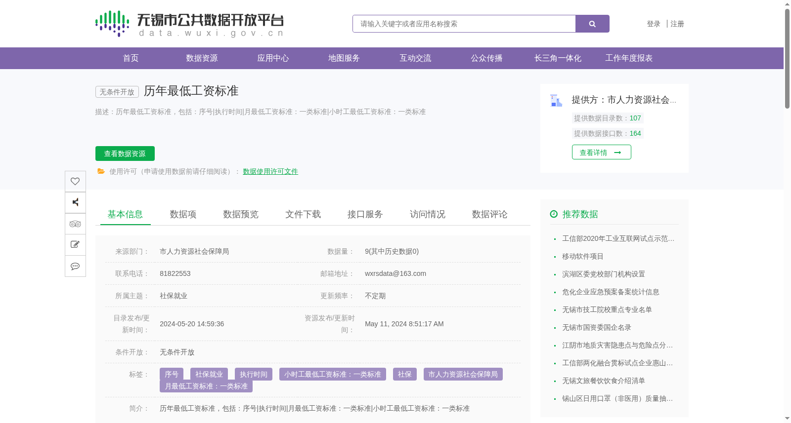Open the 数据使用许可文件 link
The image size is (791, 423).
270,171
